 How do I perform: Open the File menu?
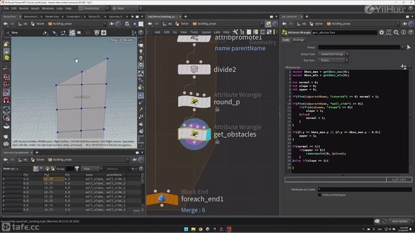[6, 8]
